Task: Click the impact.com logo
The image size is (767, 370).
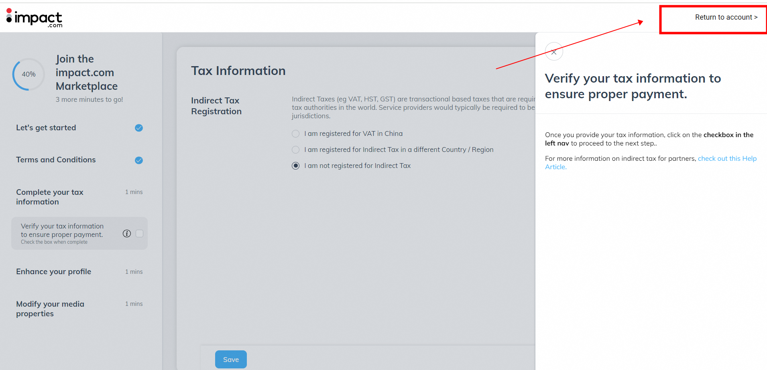Action: (35, 18)
